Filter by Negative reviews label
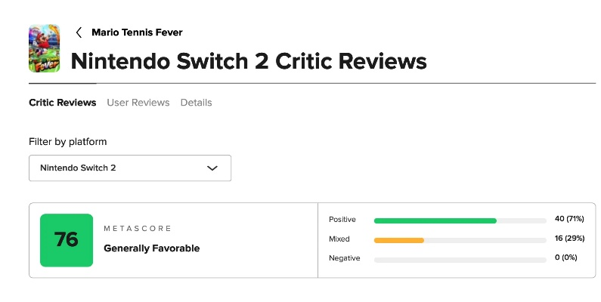601x302 pixels. click(x=344, y=258)
